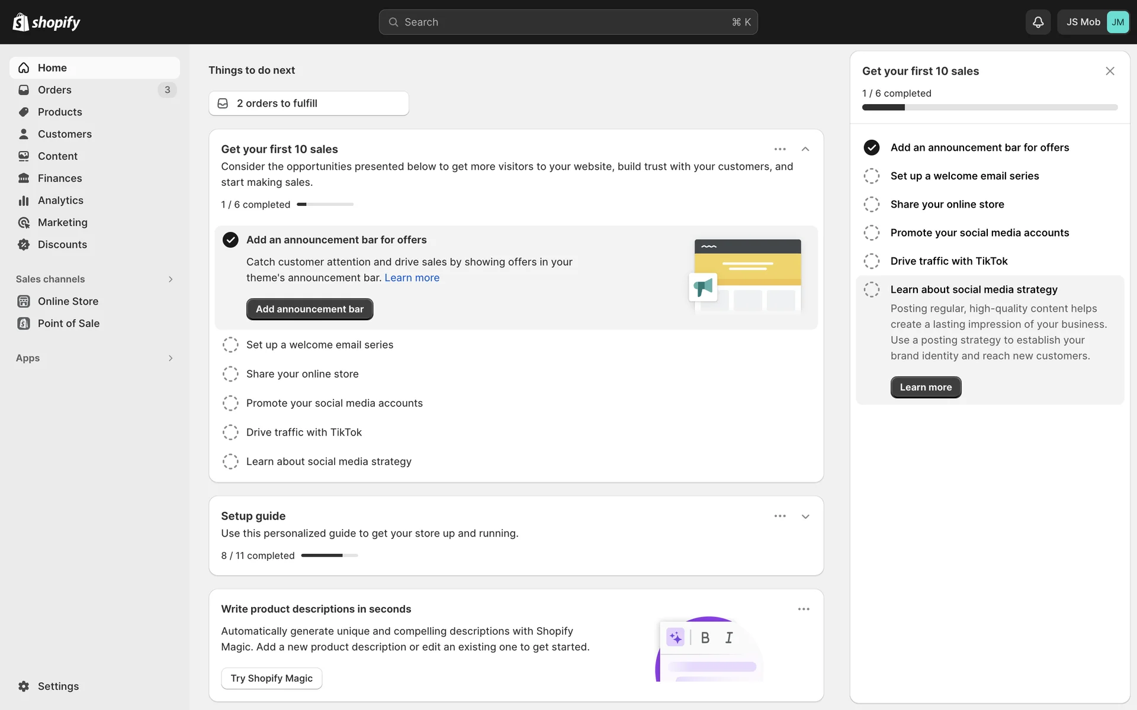Viewport: 1137px width, 710px height.
Task: Click the Discounts badge icon in sidebar
Action: [24, 244]
